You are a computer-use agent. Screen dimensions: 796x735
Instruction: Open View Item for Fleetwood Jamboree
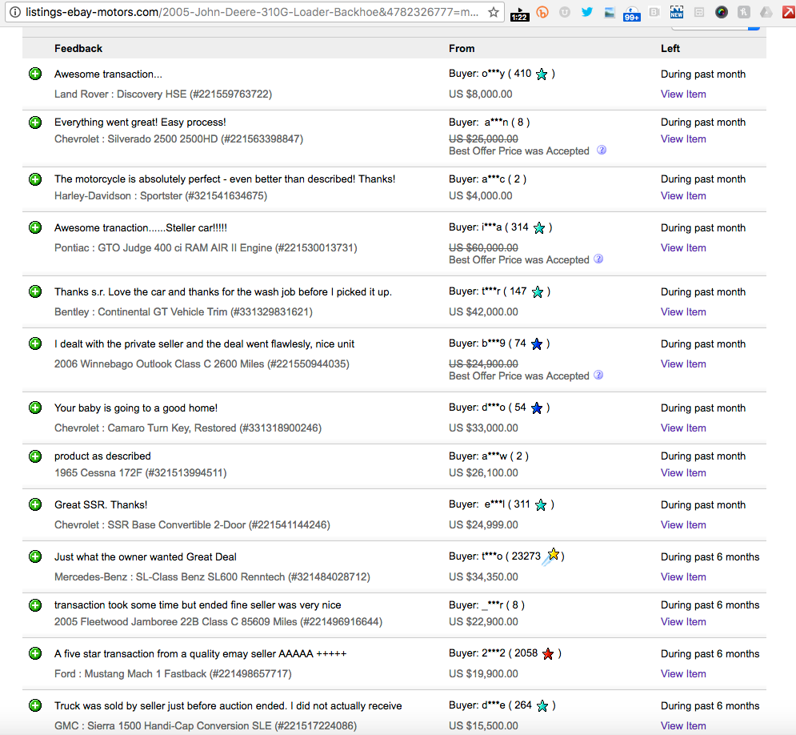pyautogui.click(x=683, y=622)
